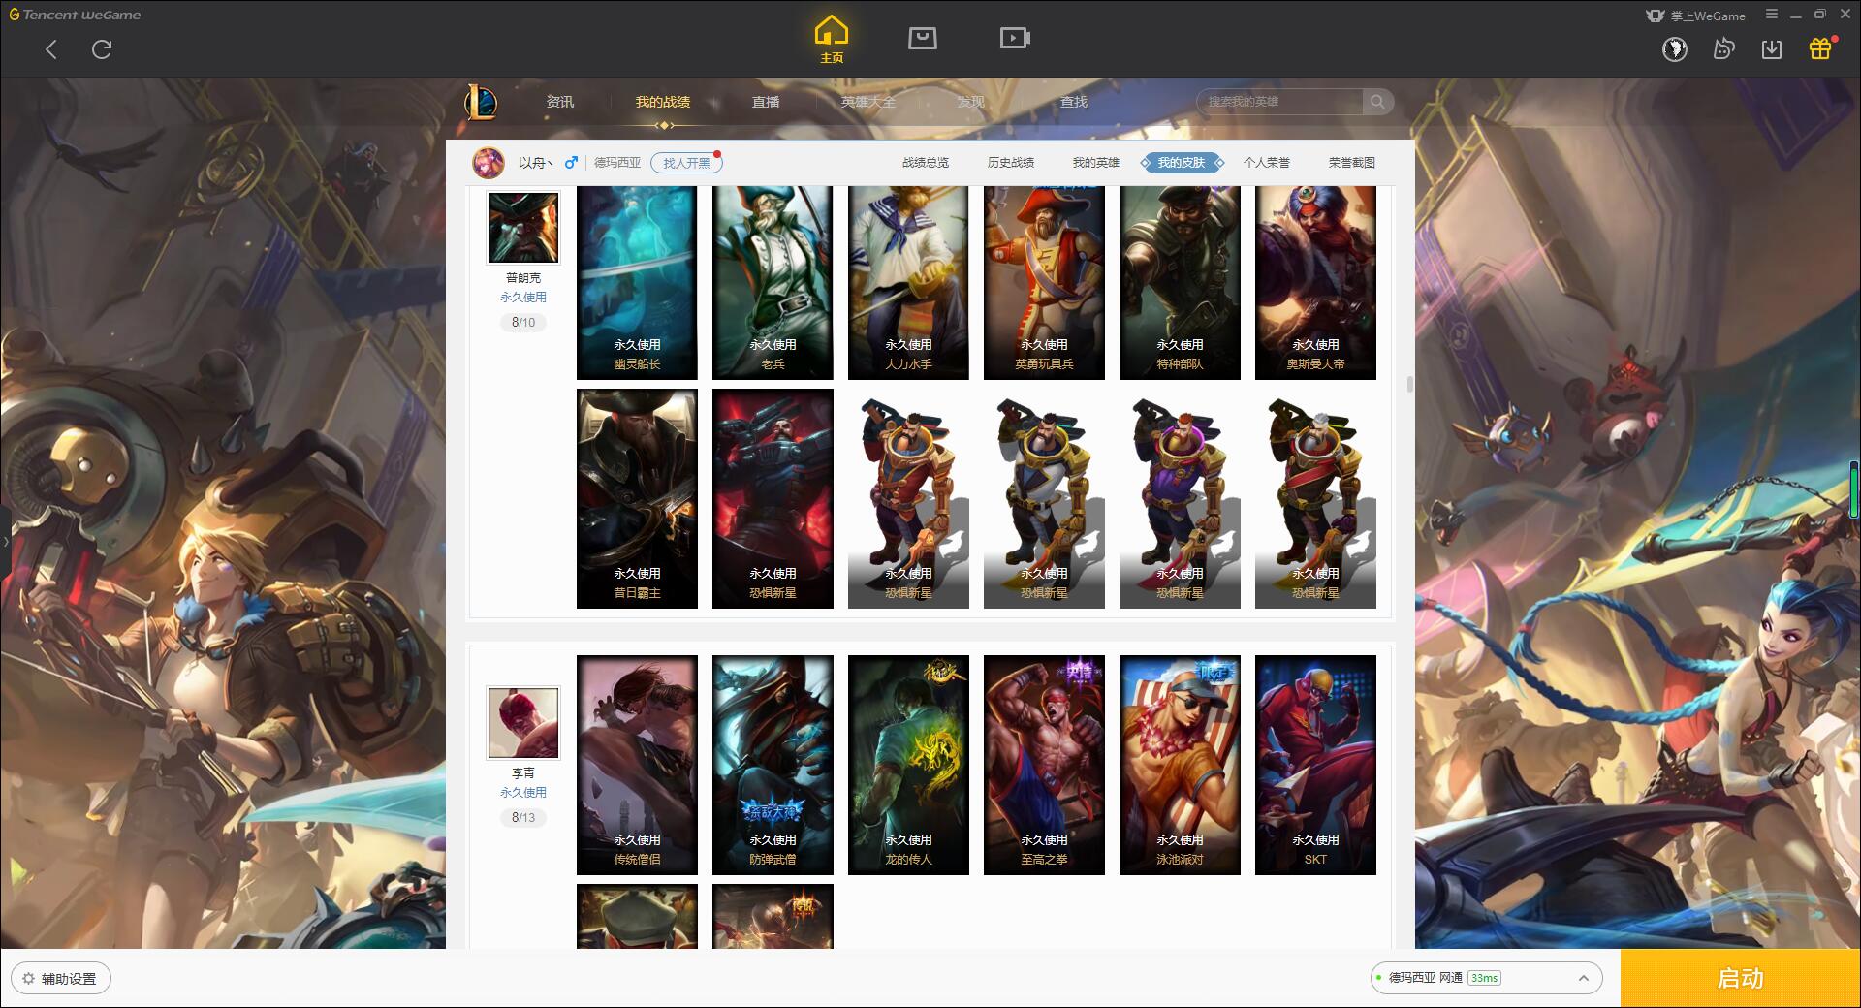The height and width of the screenshot is (1008, 1861).
Task: Click the 找人开黑 button
Action: click(x=686, y=163)
